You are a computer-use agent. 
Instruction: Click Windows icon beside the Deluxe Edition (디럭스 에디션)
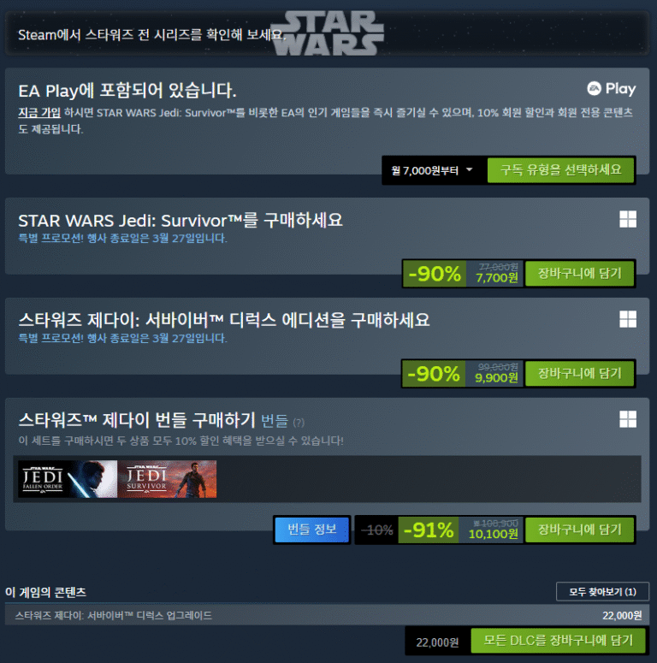tap(628, 319)
